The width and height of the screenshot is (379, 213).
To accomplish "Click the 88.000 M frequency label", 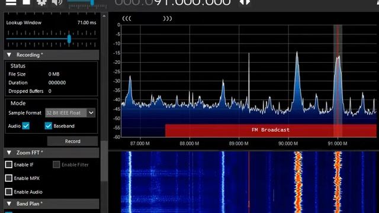I will point(189,143).
